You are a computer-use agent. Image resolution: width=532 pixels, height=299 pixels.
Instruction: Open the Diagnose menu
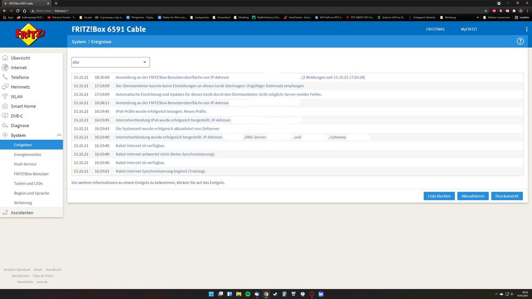click(20, 126)
